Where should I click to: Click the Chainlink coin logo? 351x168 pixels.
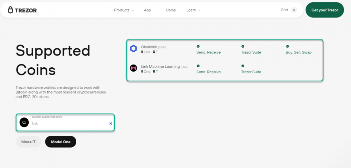[x=134, y=49]
